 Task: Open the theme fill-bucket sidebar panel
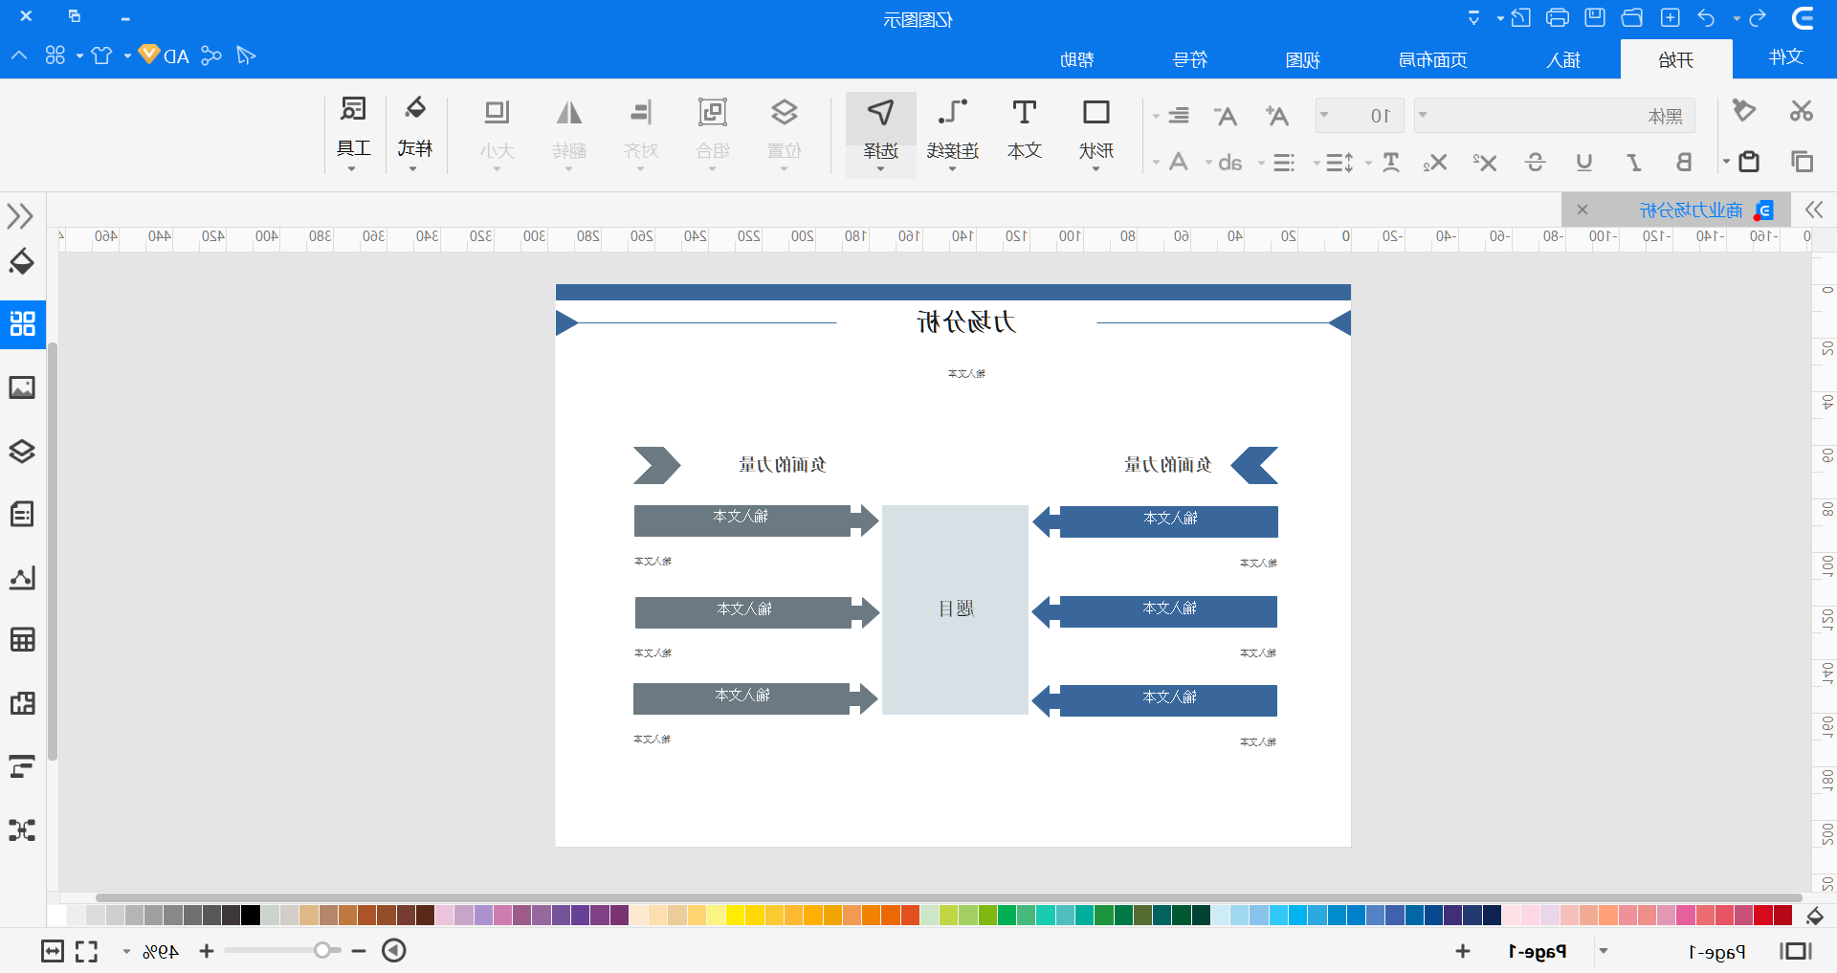pos(22,261)
